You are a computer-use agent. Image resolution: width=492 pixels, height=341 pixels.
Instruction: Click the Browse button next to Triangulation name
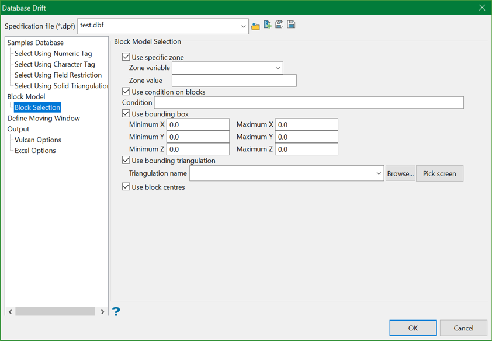point(400,173)
